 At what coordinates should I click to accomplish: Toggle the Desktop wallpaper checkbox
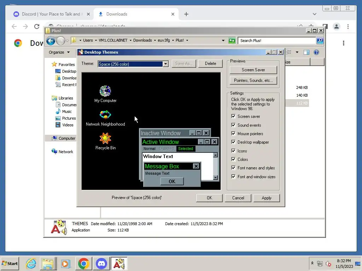tap(233, 142)
